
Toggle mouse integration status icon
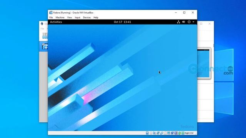point(180,133)
